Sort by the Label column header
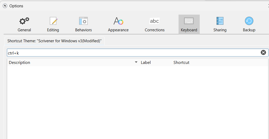 [146, 63]
